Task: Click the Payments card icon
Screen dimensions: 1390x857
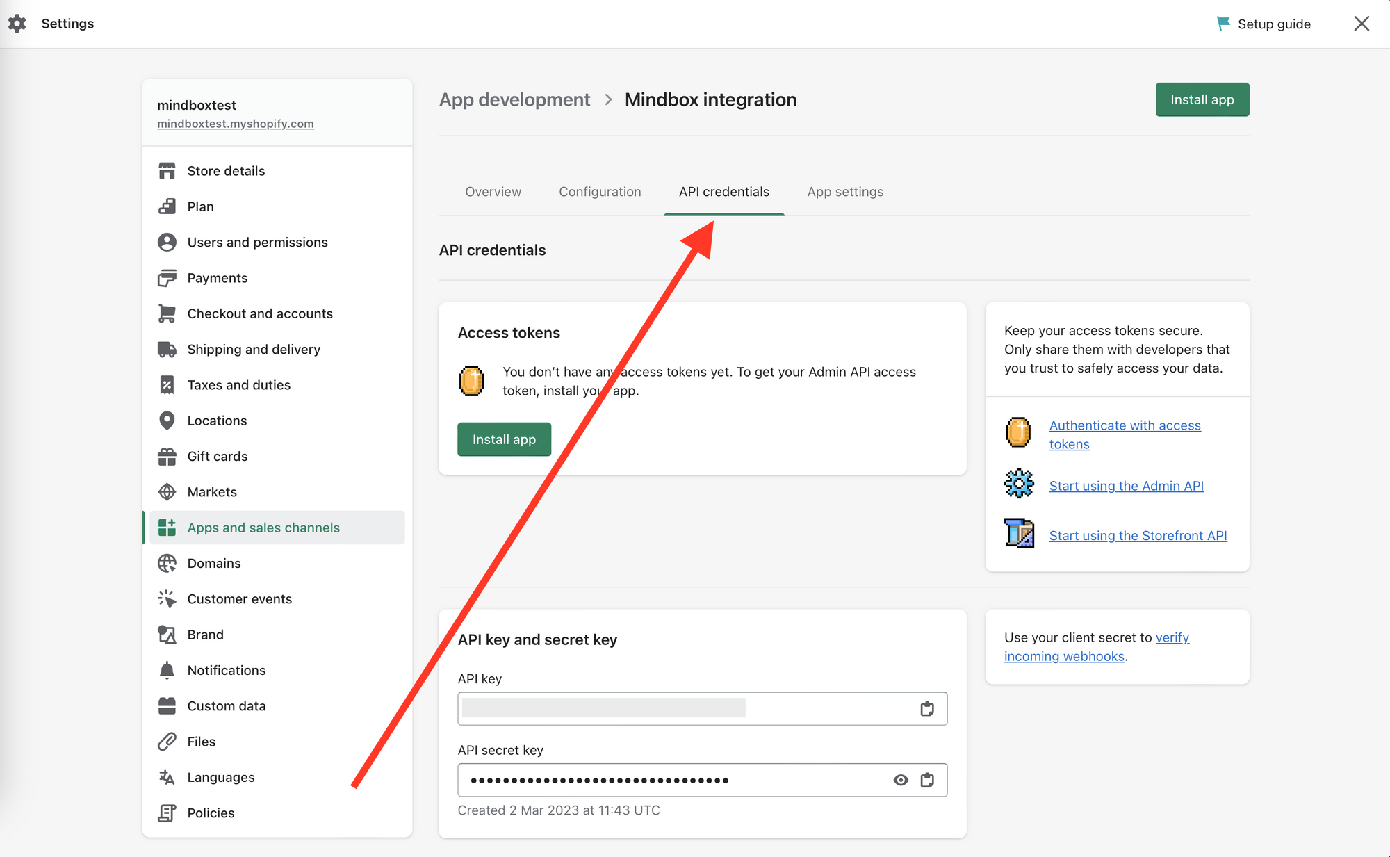Action: click(167, 278)
